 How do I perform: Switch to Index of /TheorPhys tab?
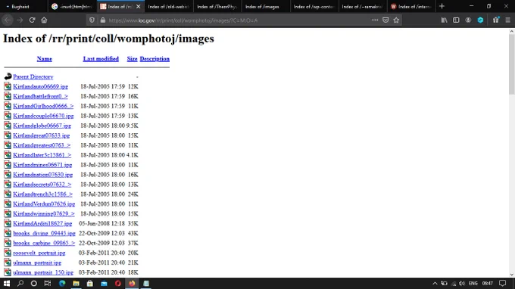[x=217, y=6]
